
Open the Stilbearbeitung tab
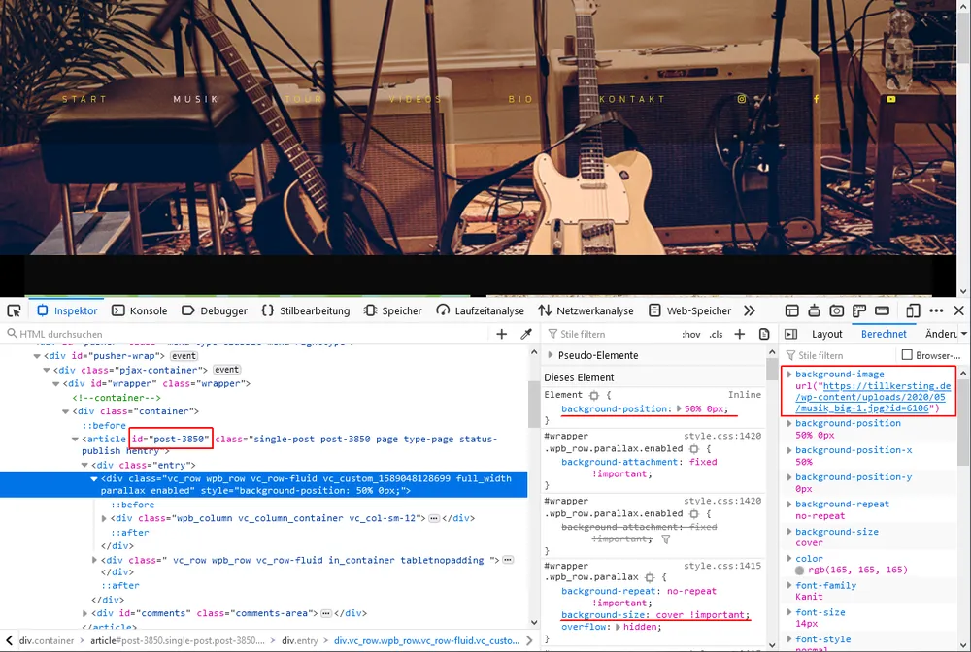tap(305, 310)
